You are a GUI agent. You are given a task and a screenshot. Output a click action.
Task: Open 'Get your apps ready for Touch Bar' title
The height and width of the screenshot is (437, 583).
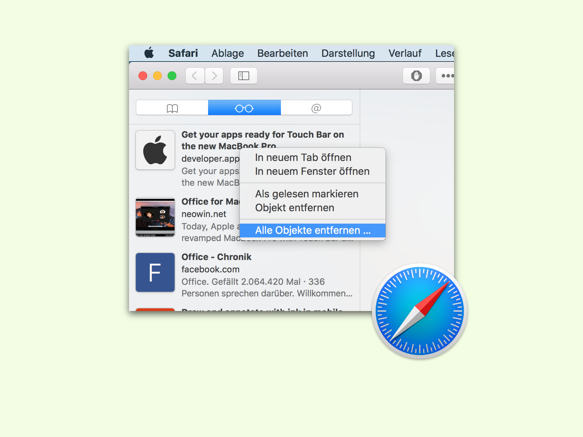[x=263, y=140]
